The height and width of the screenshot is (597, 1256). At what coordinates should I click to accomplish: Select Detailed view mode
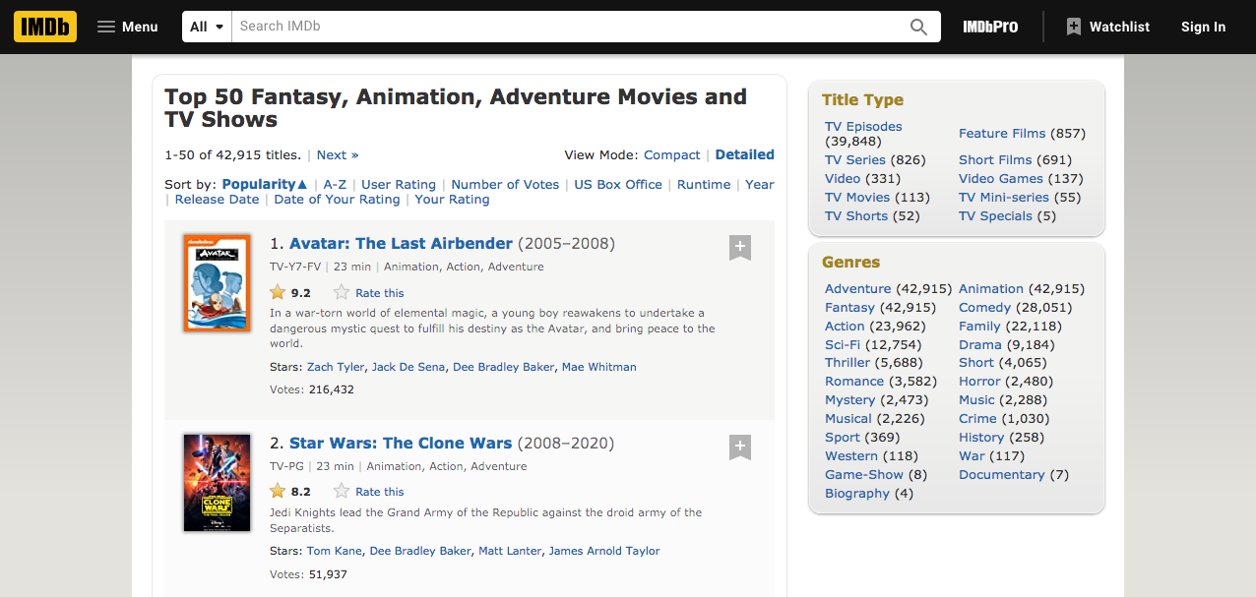coord(744,154)
